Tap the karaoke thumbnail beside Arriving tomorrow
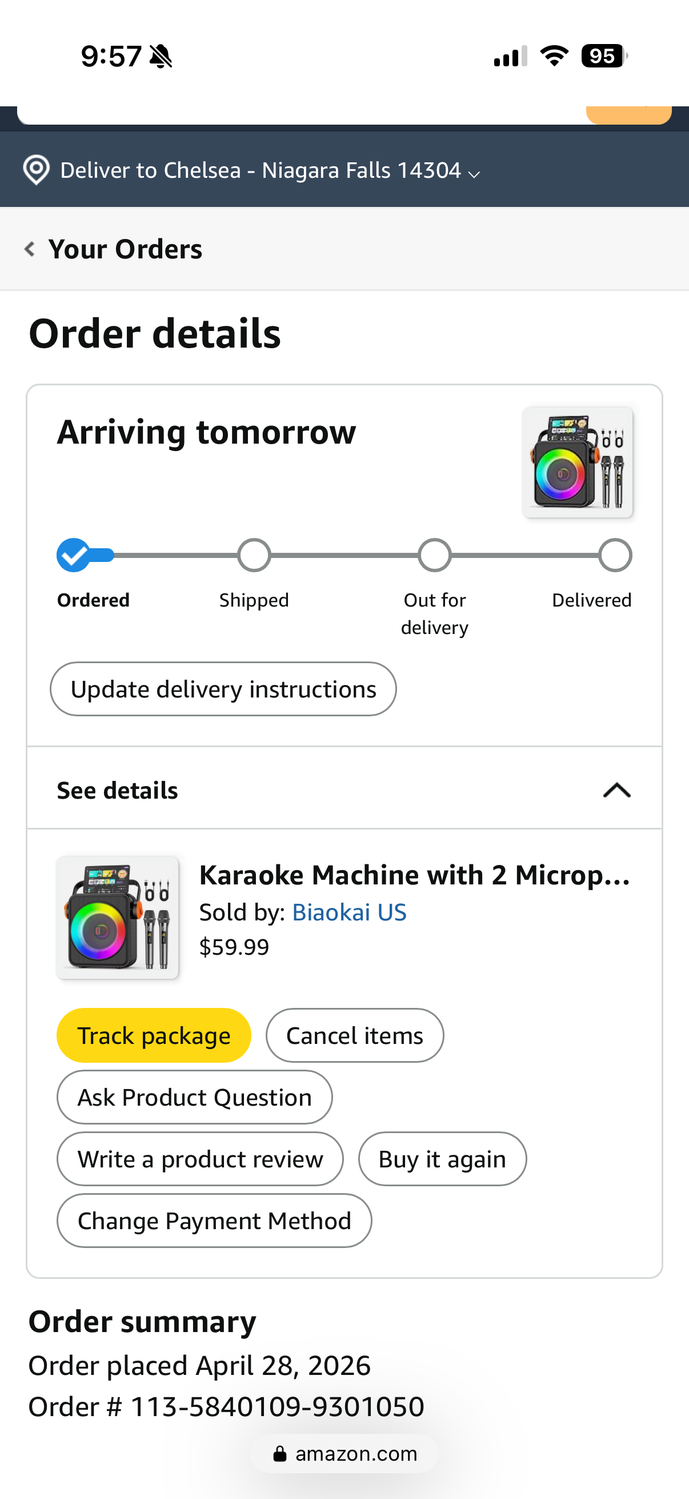Image resolution: width=689 pixels, height=1499 pixels. [578, 462]
